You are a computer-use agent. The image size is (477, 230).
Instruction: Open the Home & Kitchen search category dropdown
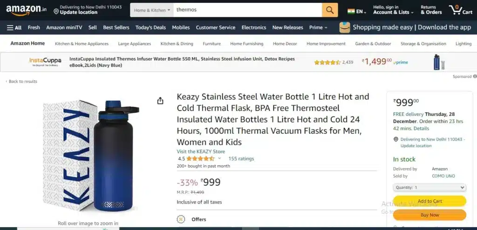(152, 10)
